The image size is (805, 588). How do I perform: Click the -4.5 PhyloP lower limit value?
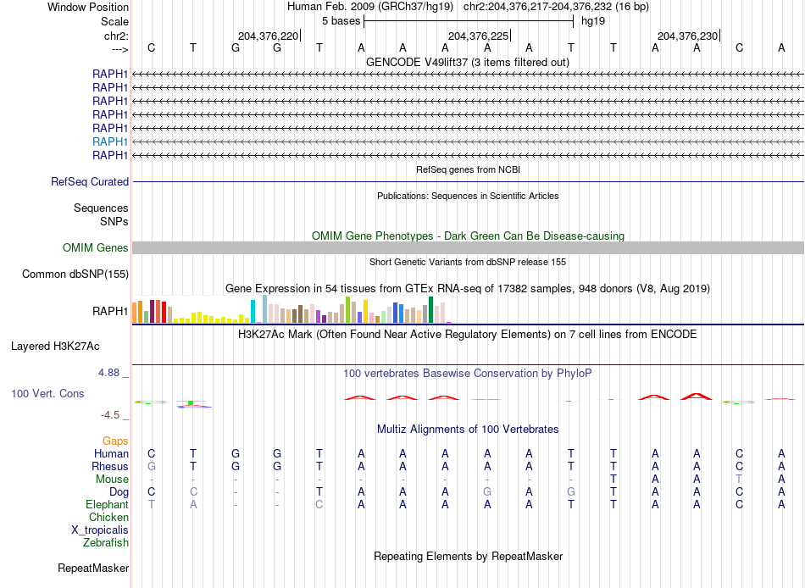click(110, 415)
